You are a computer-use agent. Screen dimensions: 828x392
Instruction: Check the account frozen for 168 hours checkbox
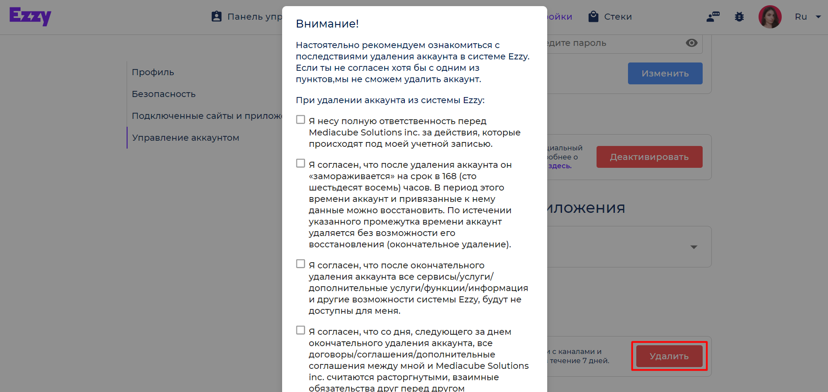(300, 163)
